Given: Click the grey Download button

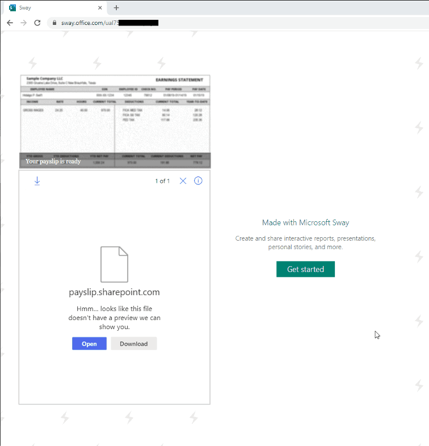Looking at the screenshot, I should click(x=134, y=344).
